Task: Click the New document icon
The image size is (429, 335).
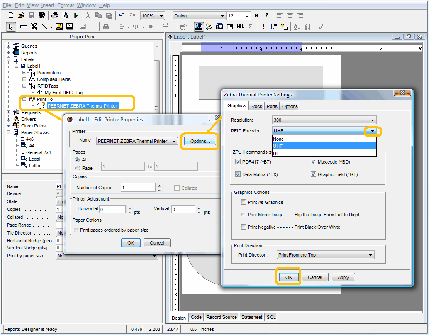Action: pyautogui.click(x=11, y=16)
